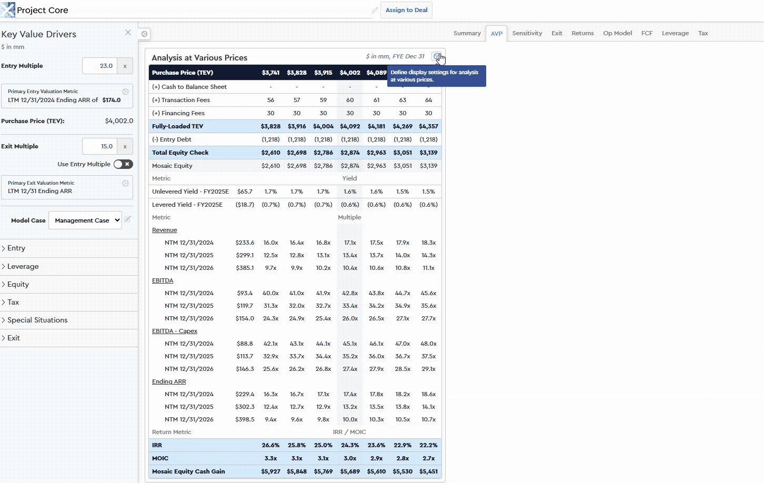Click the Entry Multiple input field
Viewport: 764px width, 483px height.
pyautogui.click(x=100, y=66)
